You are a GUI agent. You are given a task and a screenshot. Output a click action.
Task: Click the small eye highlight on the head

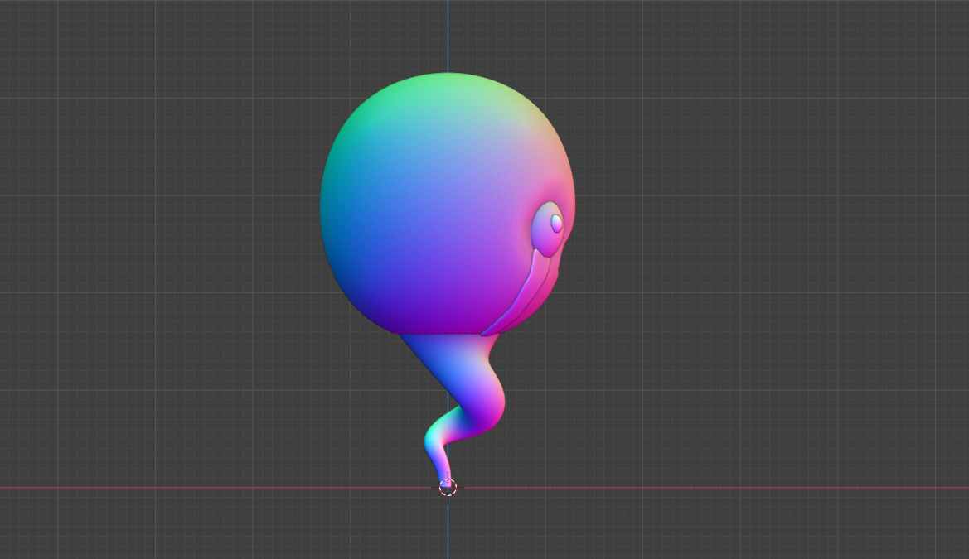556,224
